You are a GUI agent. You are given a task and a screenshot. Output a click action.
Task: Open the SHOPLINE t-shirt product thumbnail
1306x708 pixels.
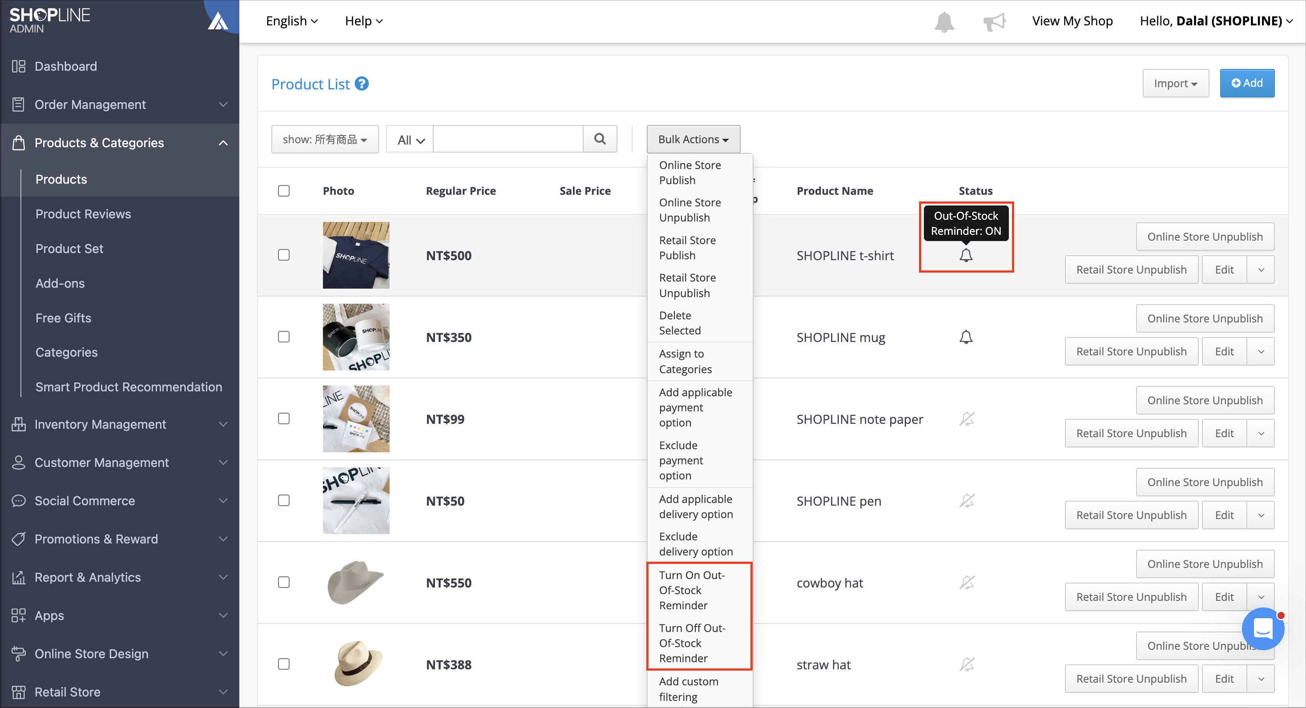[x=356, y=255]
